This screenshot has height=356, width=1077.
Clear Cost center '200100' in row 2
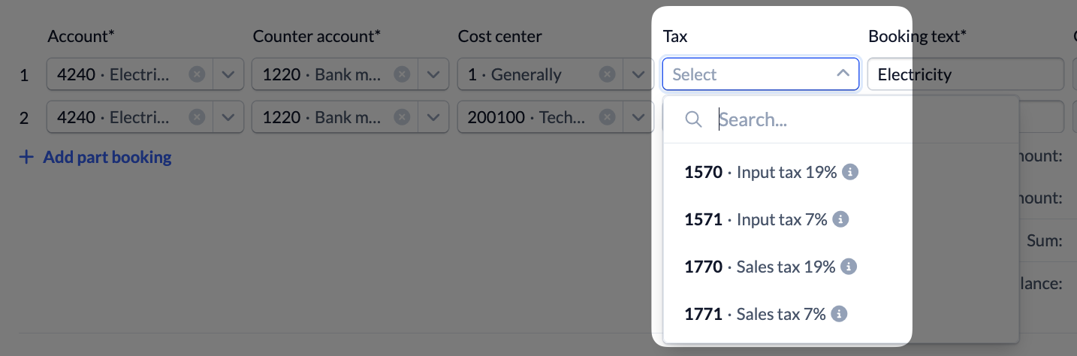click(608, 117)
